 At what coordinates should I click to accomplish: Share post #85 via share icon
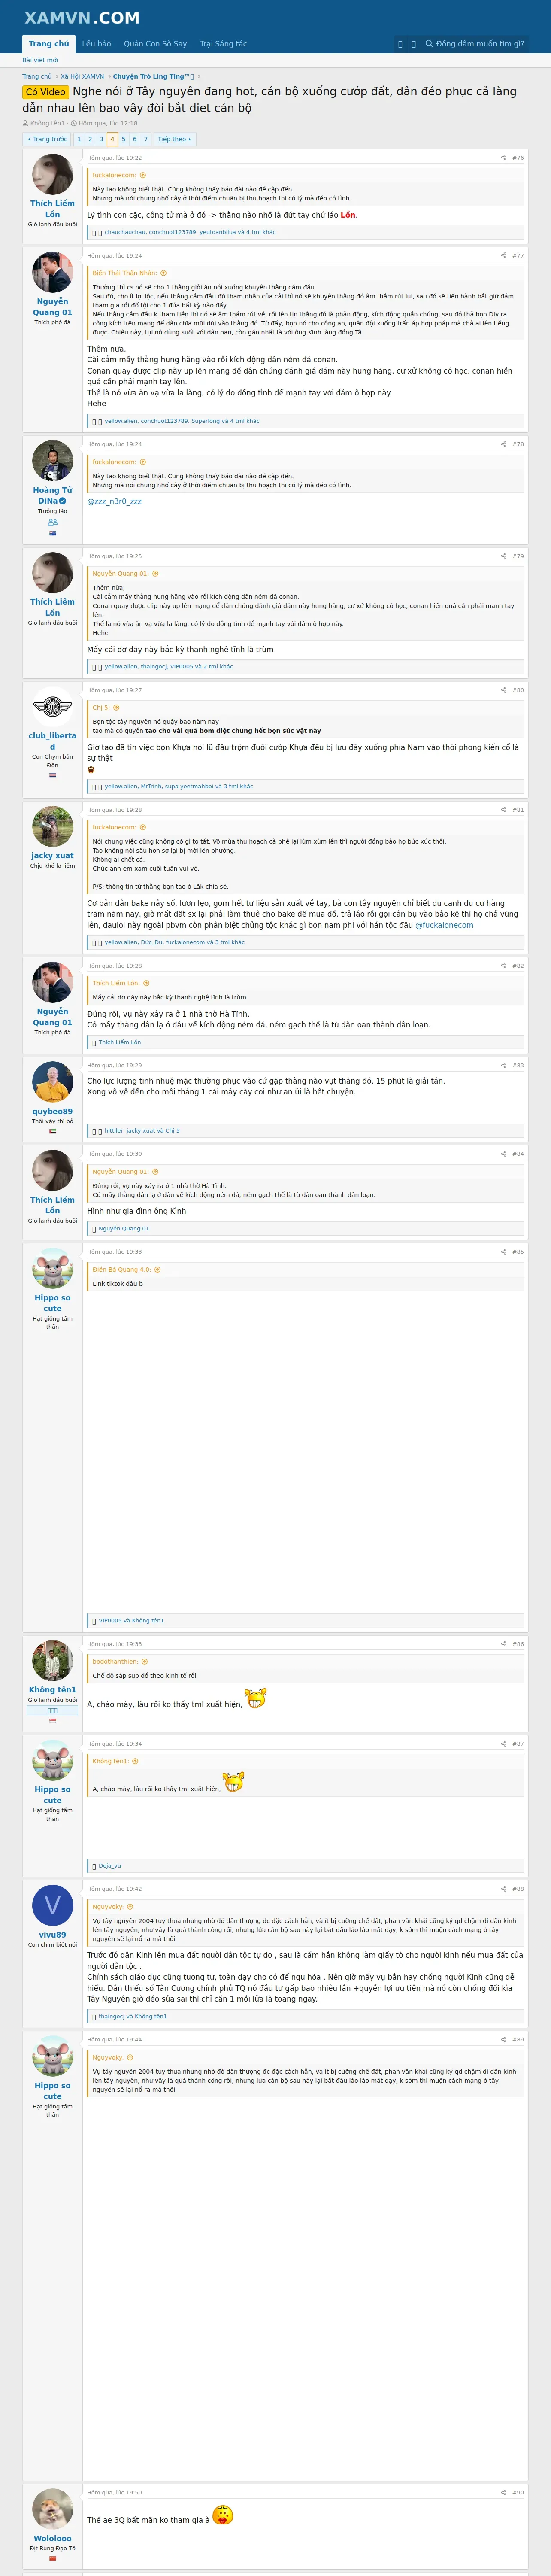[x=503, y=1251]
